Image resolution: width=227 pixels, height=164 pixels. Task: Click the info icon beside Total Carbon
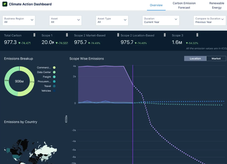coord(34,35)
